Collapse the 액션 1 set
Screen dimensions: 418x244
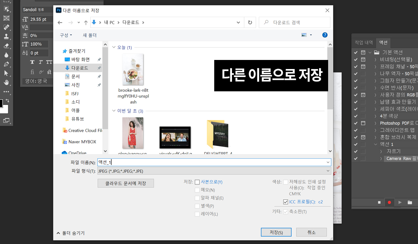pyautogui.click(x=376, y=144)
